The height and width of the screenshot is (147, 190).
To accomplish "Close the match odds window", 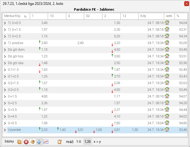I will tap(187, 4).
